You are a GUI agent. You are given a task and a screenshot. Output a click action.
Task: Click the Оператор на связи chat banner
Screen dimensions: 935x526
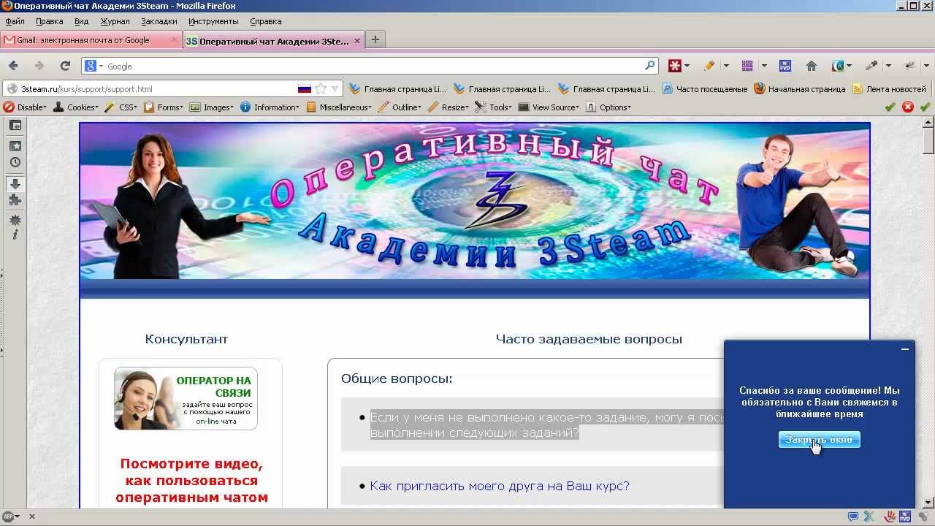coord(186,399)
